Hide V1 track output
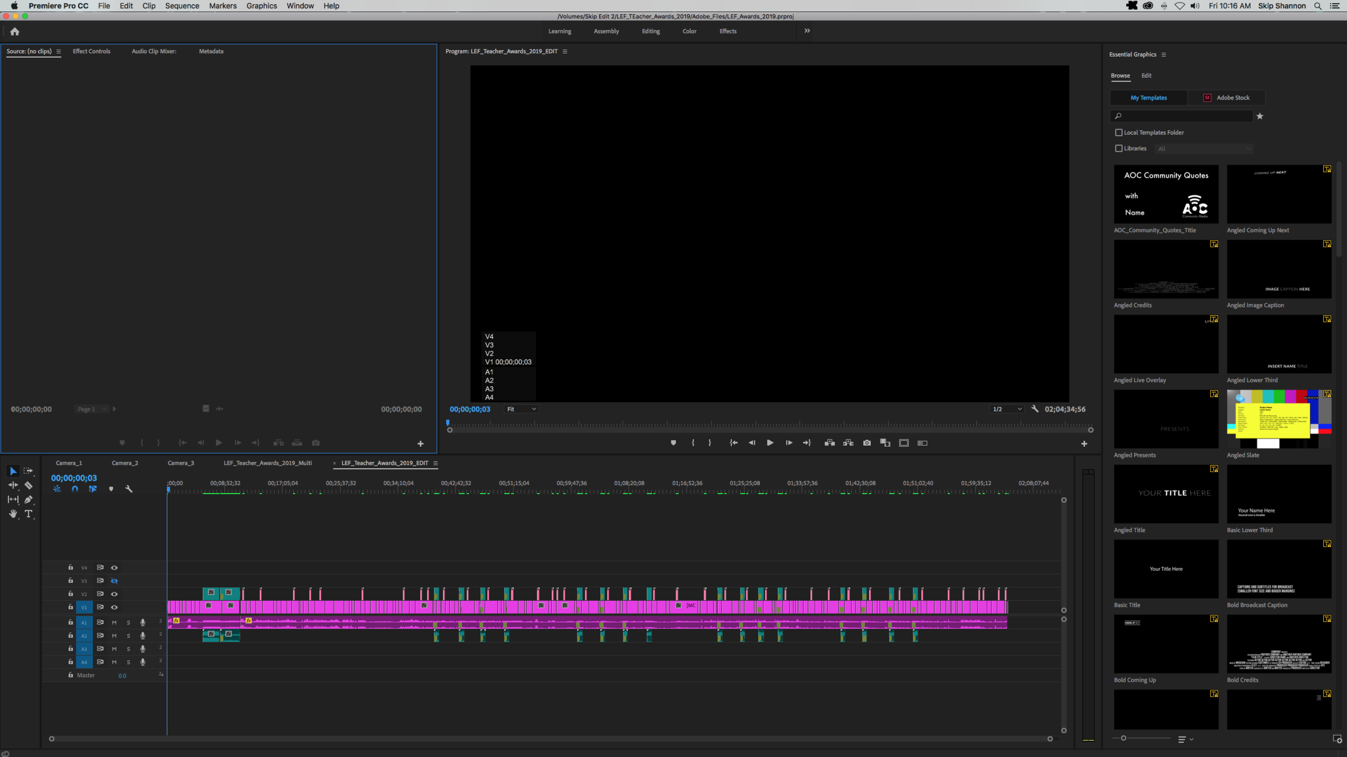This screenshot has height=757, width=1347. click(114, 607)
